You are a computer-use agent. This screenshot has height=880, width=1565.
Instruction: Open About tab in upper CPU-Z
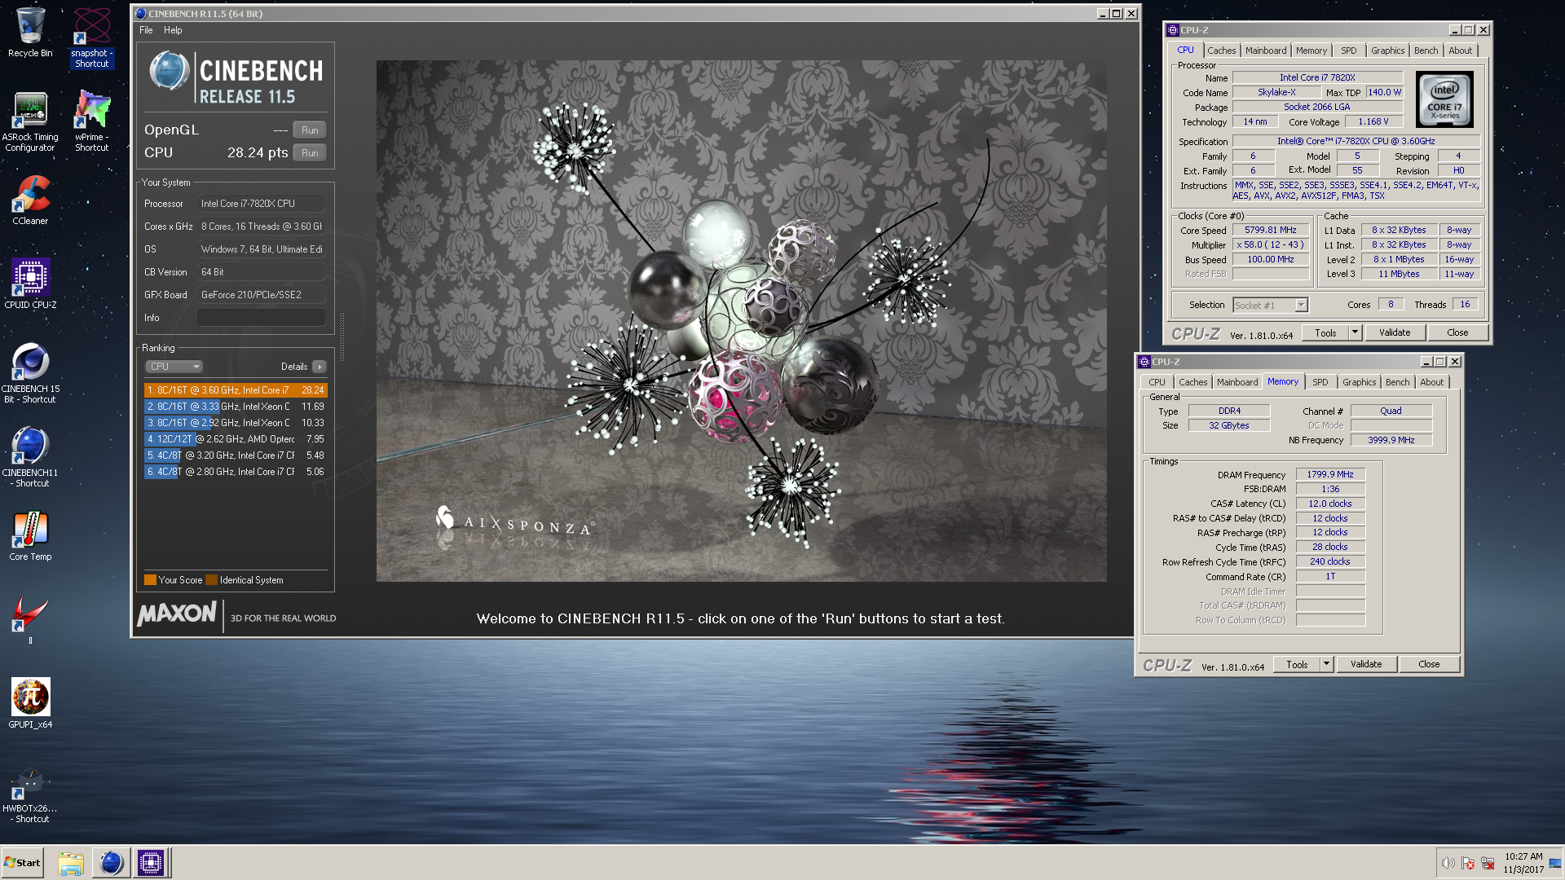[1460, 51]
